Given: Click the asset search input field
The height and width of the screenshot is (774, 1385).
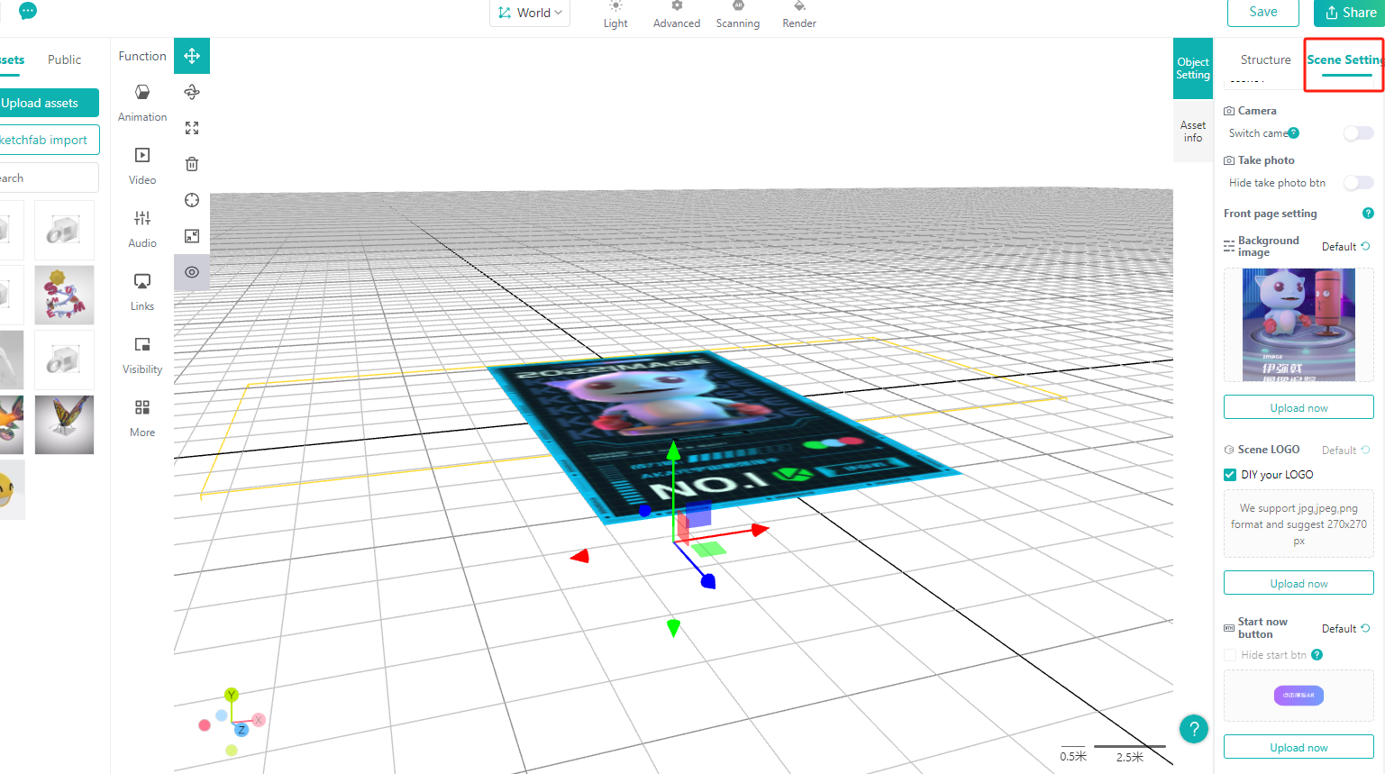Looking at the screenshot, I should pyautogui.click(x=50, y=178).
